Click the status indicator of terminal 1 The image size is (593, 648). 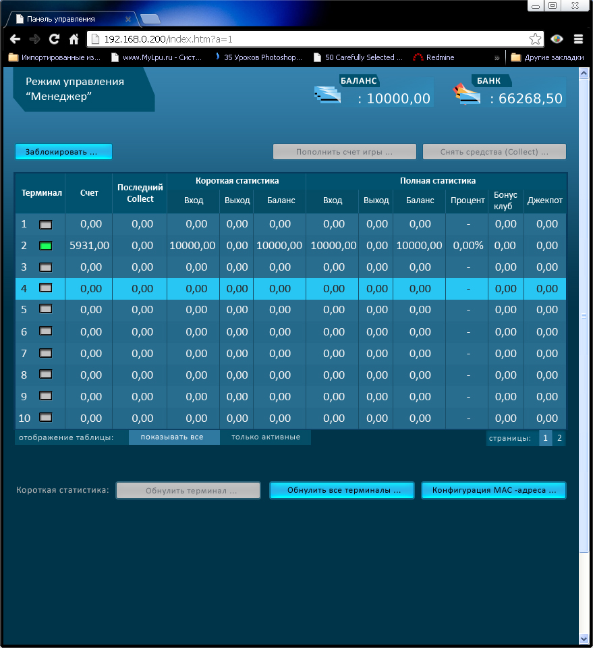(x=45, y=224)
